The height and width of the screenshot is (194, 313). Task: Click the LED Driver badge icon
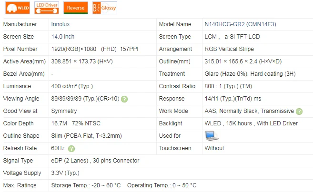[47, 8]
